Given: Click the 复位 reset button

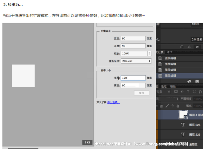Looking at the screenshot, I should 142,93.
